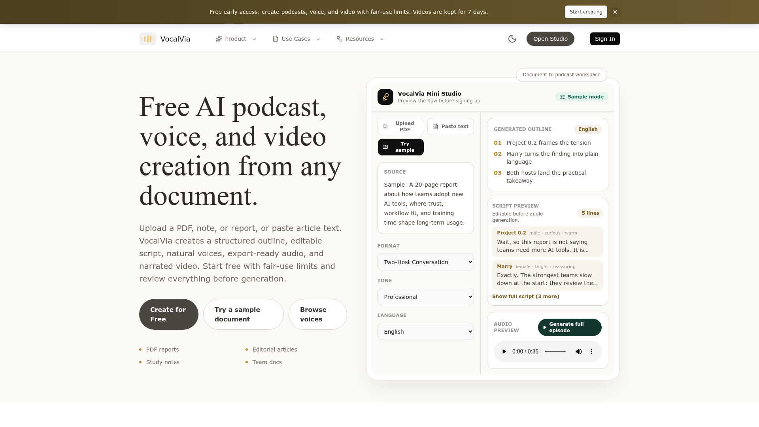The height and width of the screenshot is (427, 759).
Task: Toggle dark mode with the moon icon
Action: pos(512,39)
